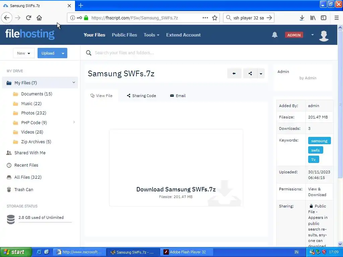This screenshot has width=343, height=257.
Task: Click the Windows start button
Action: point(16,252)
